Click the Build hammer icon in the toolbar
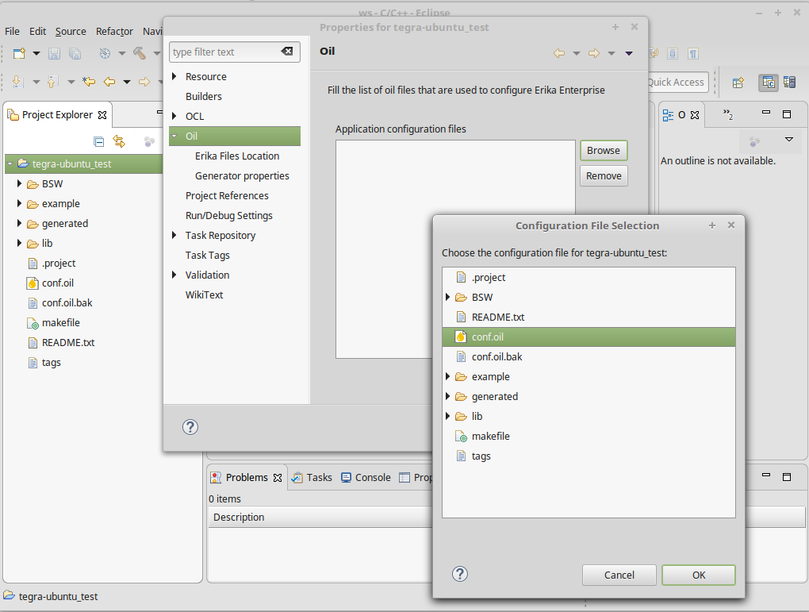The width and height of the screenshot is (809, 612). coord(140,53)
